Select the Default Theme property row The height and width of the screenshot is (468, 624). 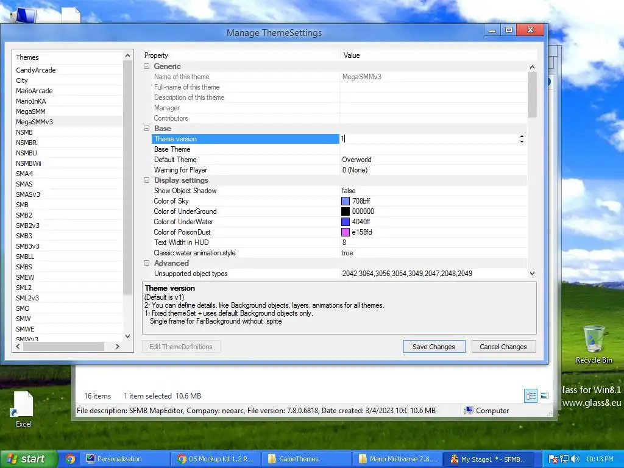tap(246, 160)
